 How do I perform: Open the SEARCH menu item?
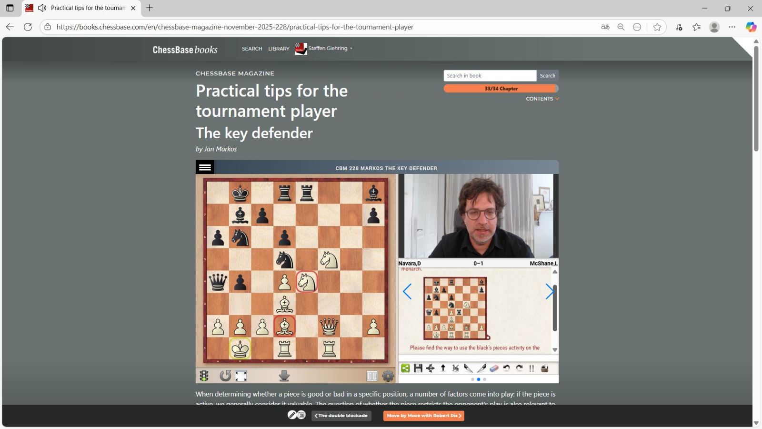[x=252, y=49]
